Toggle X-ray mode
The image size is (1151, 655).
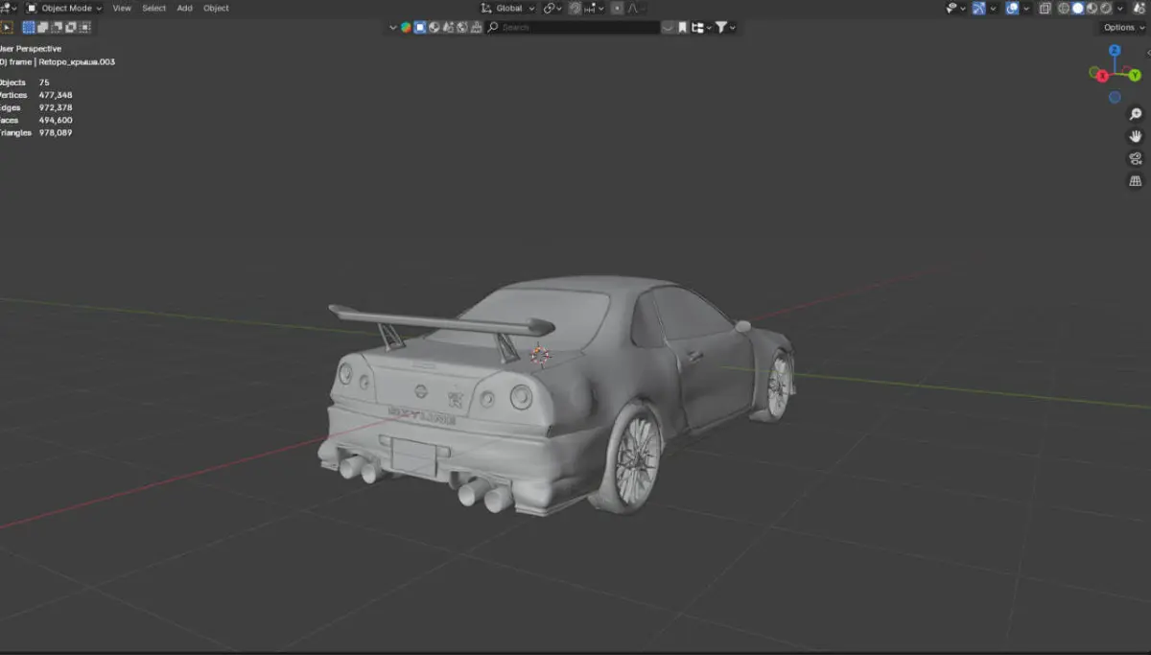pos(1045,9)
